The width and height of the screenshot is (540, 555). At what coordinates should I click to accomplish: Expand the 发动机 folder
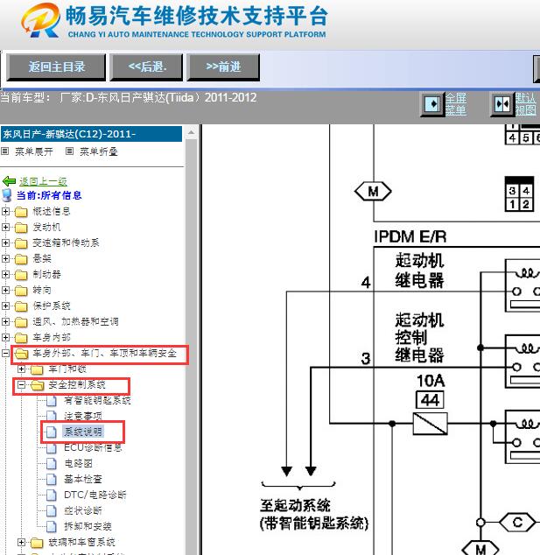5,227
